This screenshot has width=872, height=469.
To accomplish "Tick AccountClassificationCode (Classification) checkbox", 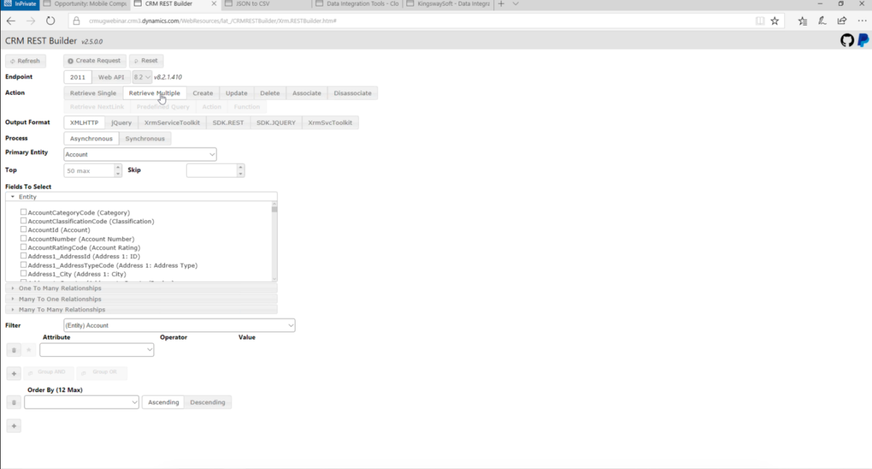I will (x=23, y=221).
